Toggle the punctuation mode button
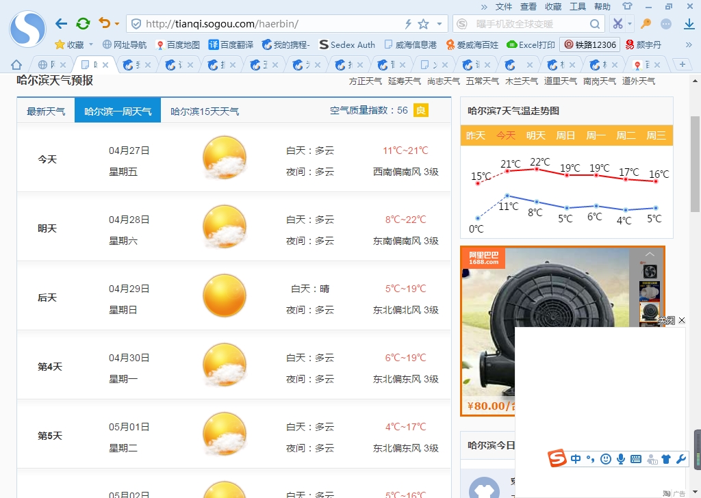This screenshot has width=701, height=498. coord(591,459)
